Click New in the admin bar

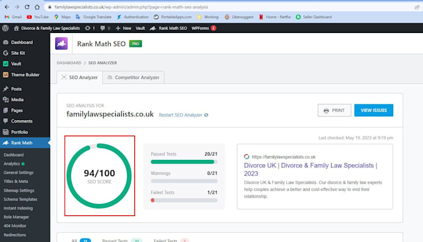tap(123, 28)
